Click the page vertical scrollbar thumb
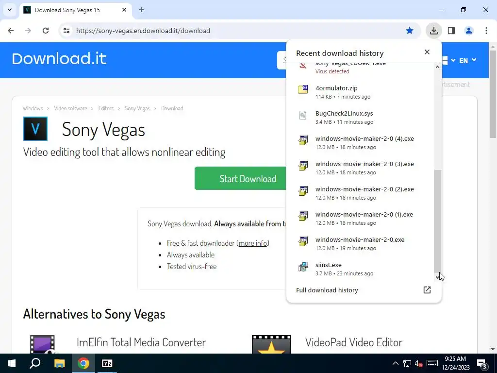Viewport: 497px width, 373px height. [x=493, y=94]
